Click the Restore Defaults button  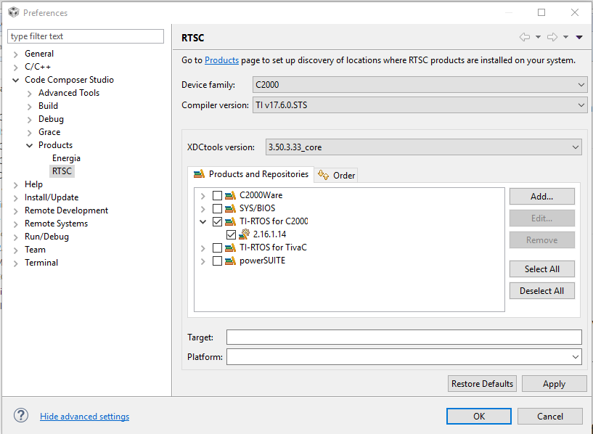tap(482, 384)
